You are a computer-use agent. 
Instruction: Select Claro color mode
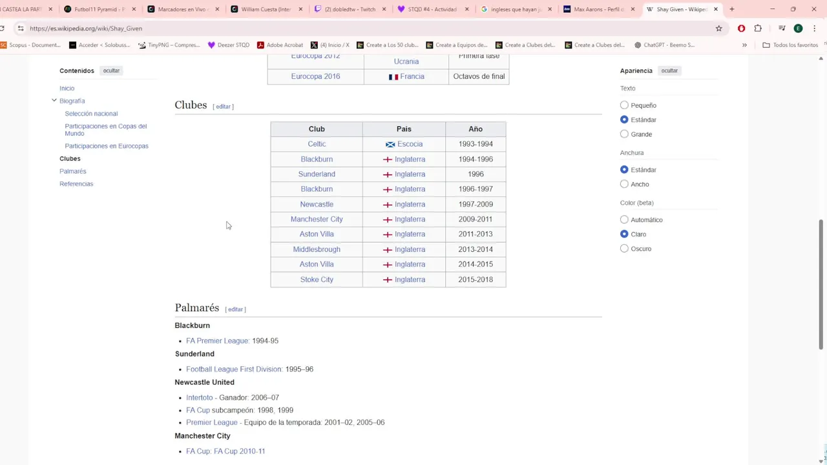[x=624, y=234]
